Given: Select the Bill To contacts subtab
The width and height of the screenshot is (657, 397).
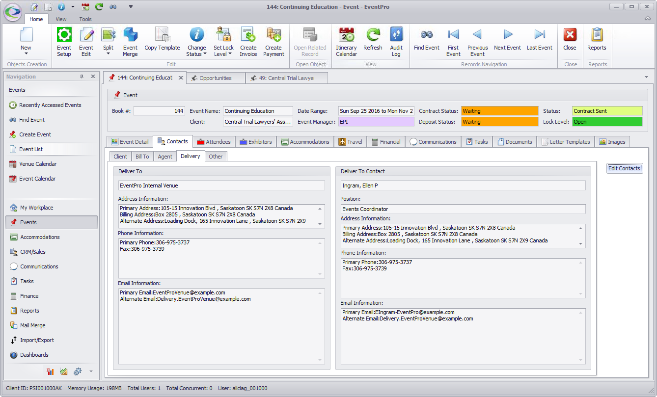Looking at the screenshot, I should coord(142,157).
